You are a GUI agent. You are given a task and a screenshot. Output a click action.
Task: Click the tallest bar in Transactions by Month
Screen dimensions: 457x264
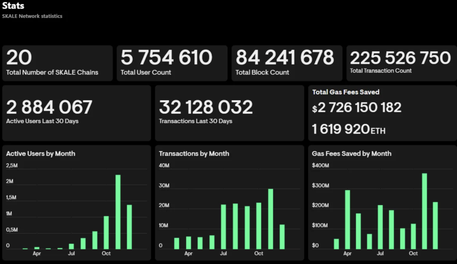point(270,219)
